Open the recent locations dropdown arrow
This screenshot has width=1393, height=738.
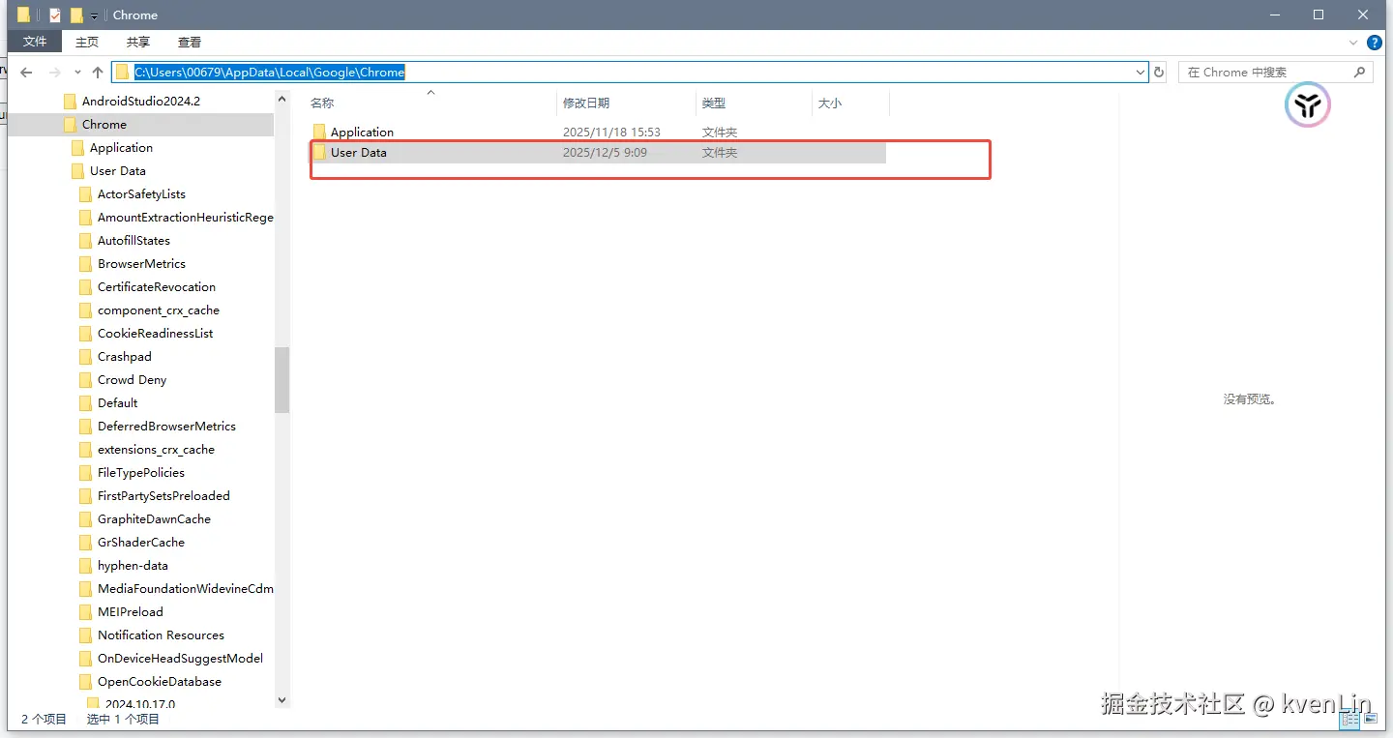click(76, 74)
